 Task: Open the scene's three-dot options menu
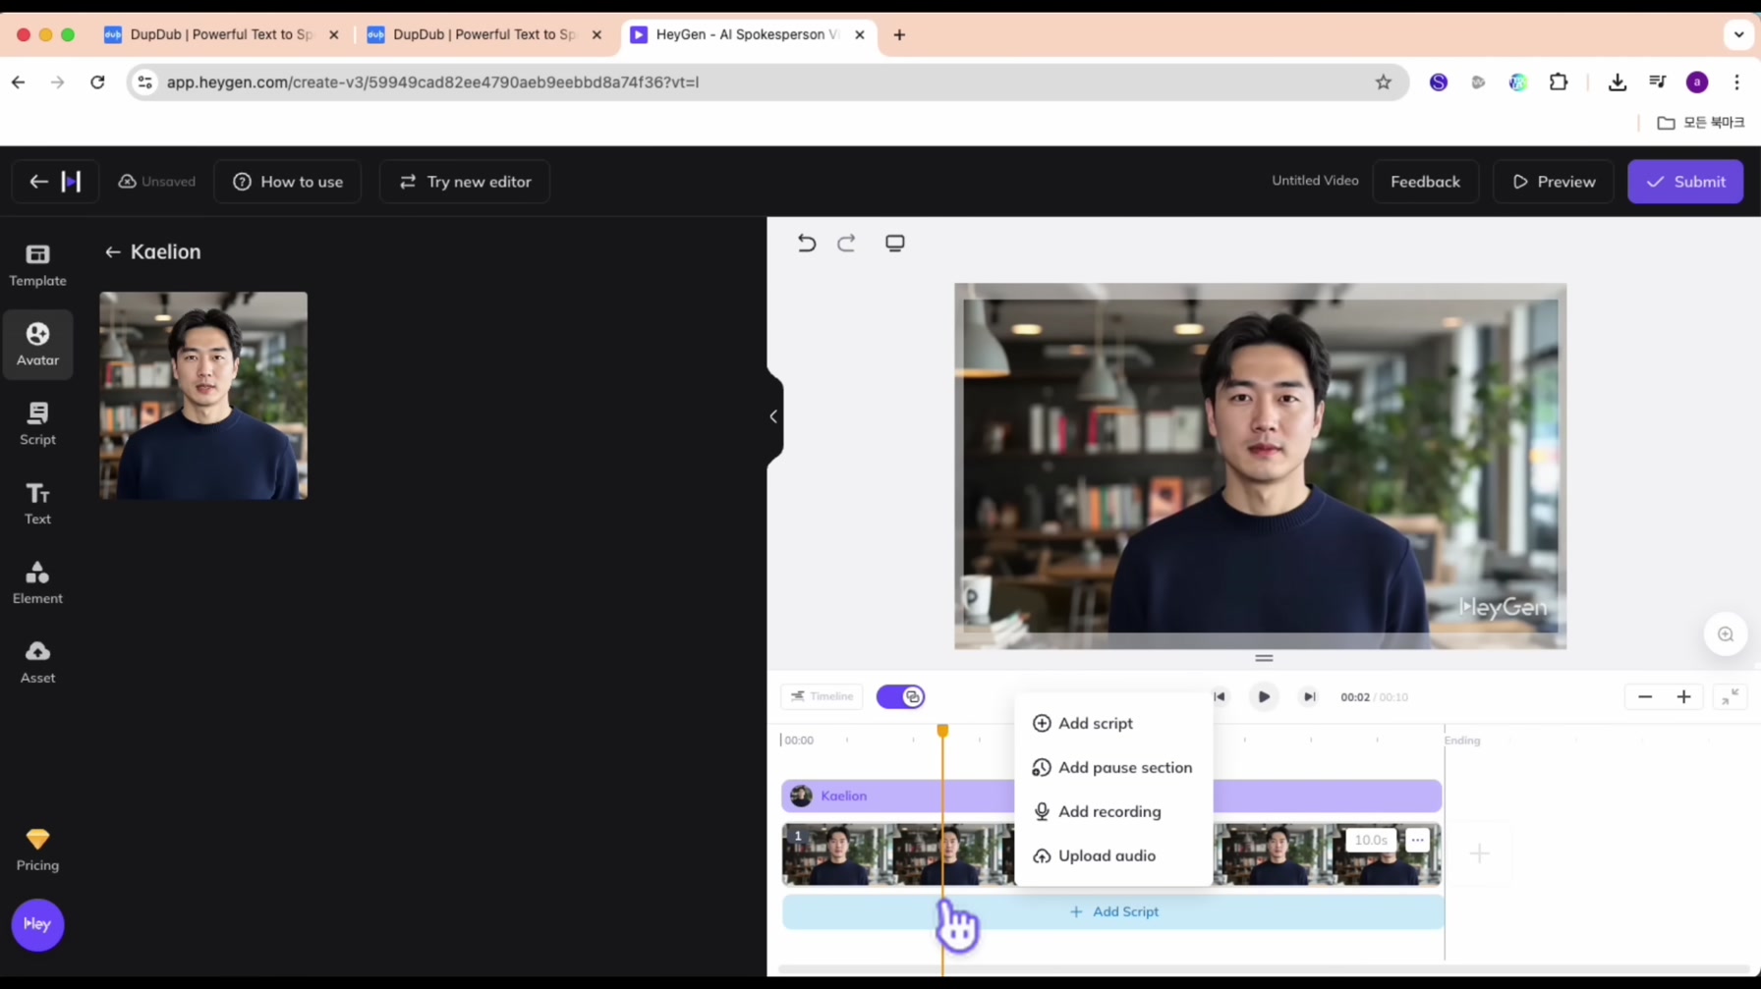1417,840
